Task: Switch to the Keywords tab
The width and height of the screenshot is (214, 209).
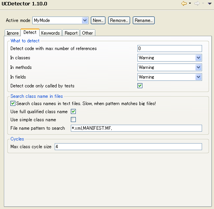Action: [x=50, y=33]
